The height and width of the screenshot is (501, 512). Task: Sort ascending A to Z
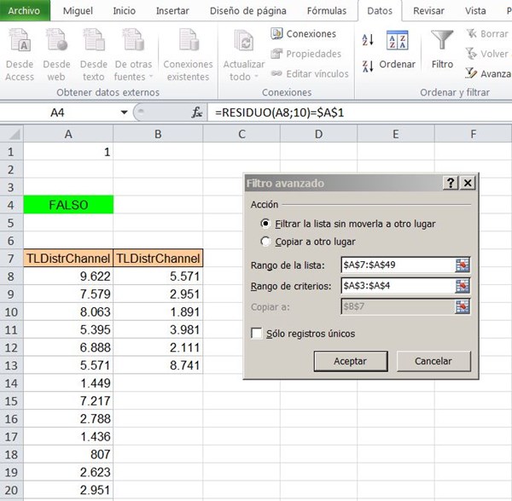(368, 40)
